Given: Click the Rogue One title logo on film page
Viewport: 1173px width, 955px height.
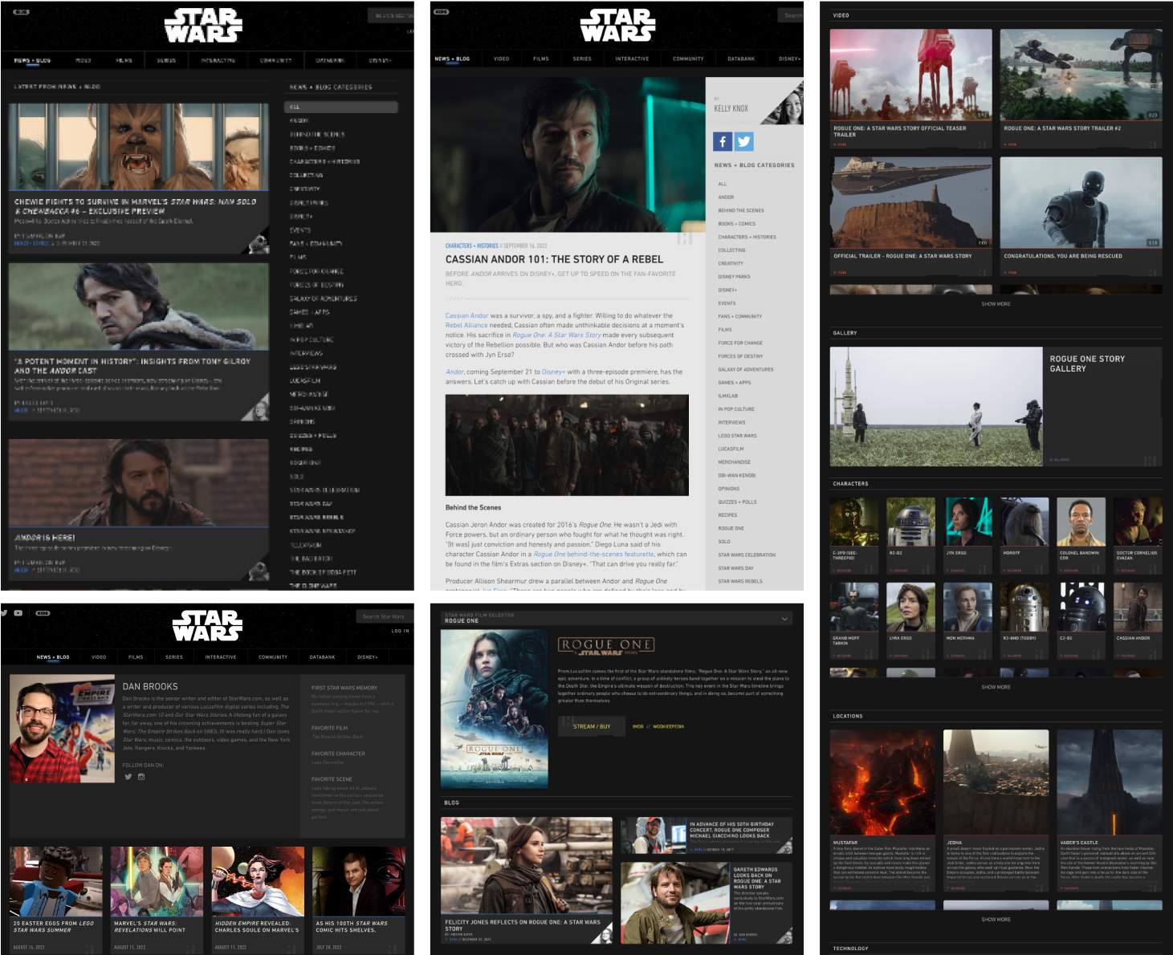Looking at the screenshot, I should pyautogui.click(x=606, y=646).
